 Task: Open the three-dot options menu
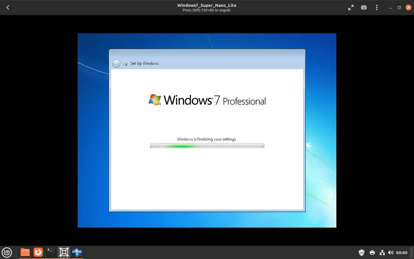(x=377, y=7)
